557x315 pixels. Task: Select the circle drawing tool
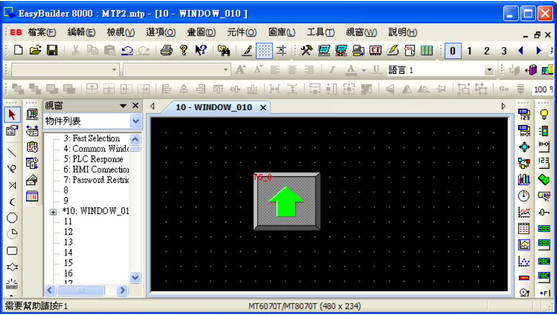click(12, 218)
